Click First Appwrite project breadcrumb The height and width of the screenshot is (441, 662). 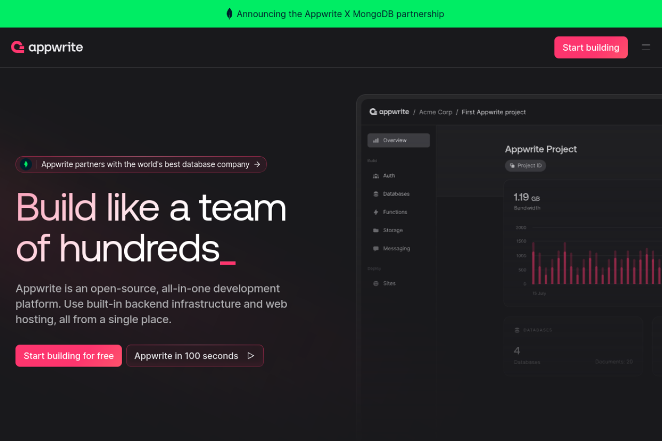coord(493,112)
